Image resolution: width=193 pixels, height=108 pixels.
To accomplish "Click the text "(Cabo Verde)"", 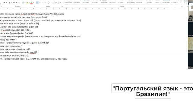I will [50, 14].
